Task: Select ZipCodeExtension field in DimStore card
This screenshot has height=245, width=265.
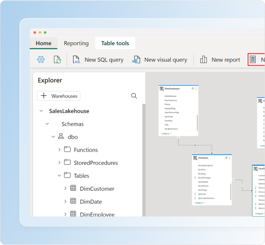Action: pos(206,198)
